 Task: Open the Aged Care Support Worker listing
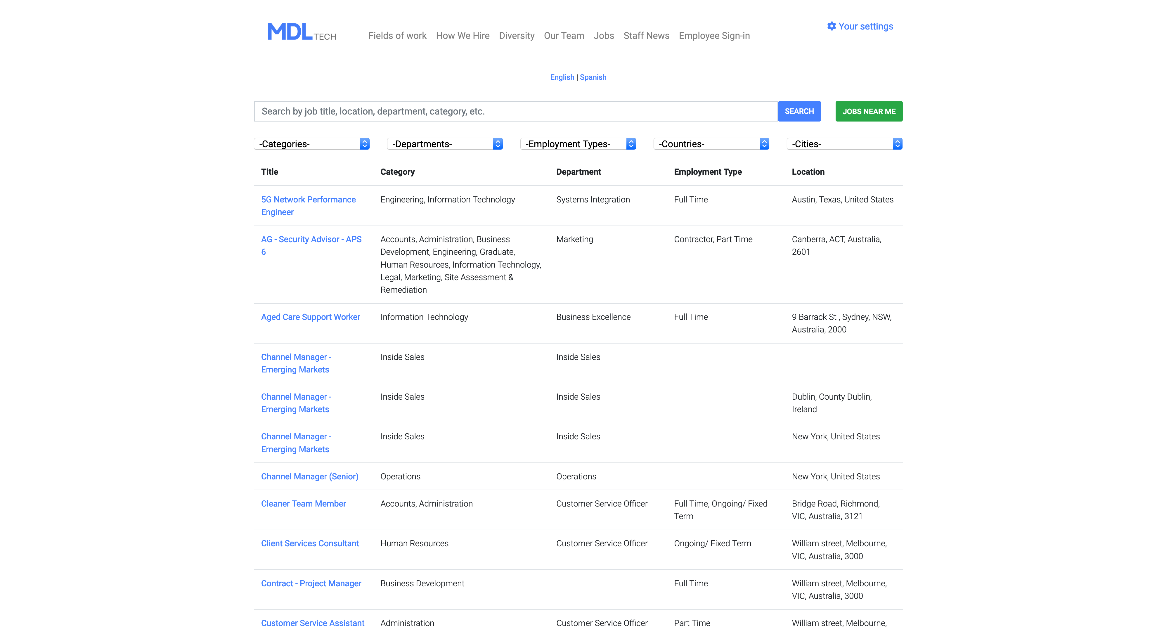click(310, 317)
